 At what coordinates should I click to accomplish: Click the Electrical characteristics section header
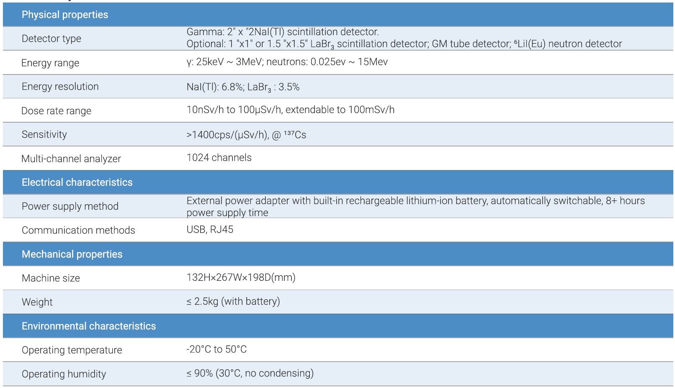(77, 182)
